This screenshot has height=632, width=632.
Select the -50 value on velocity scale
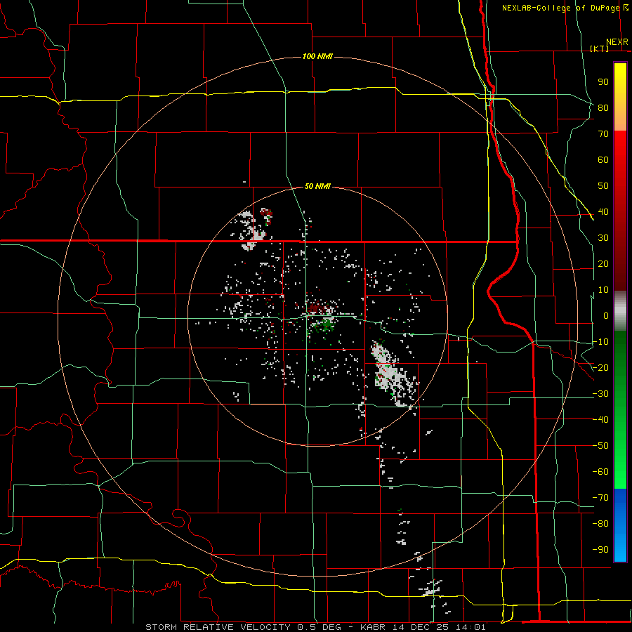(600, 446)
